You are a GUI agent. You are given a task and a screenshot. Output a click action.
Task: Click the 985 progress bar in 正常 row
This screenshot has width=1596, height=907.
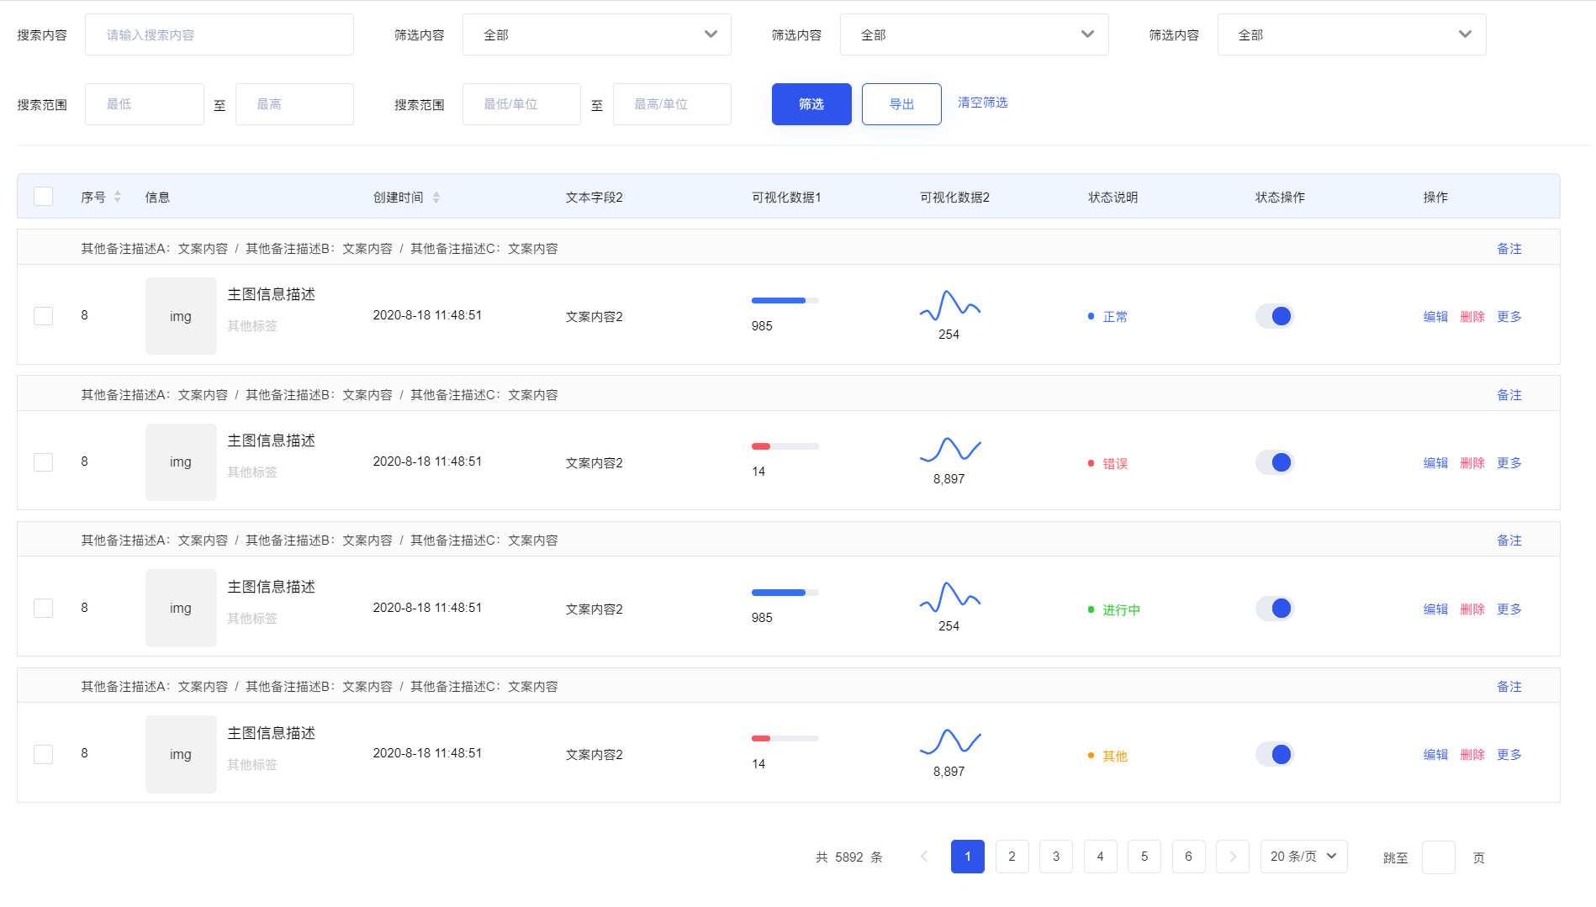[x=785, y=300]
